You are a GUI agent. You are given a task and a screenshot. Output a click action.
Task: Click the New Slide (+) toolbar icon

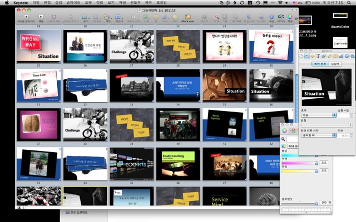pos(26,17)
